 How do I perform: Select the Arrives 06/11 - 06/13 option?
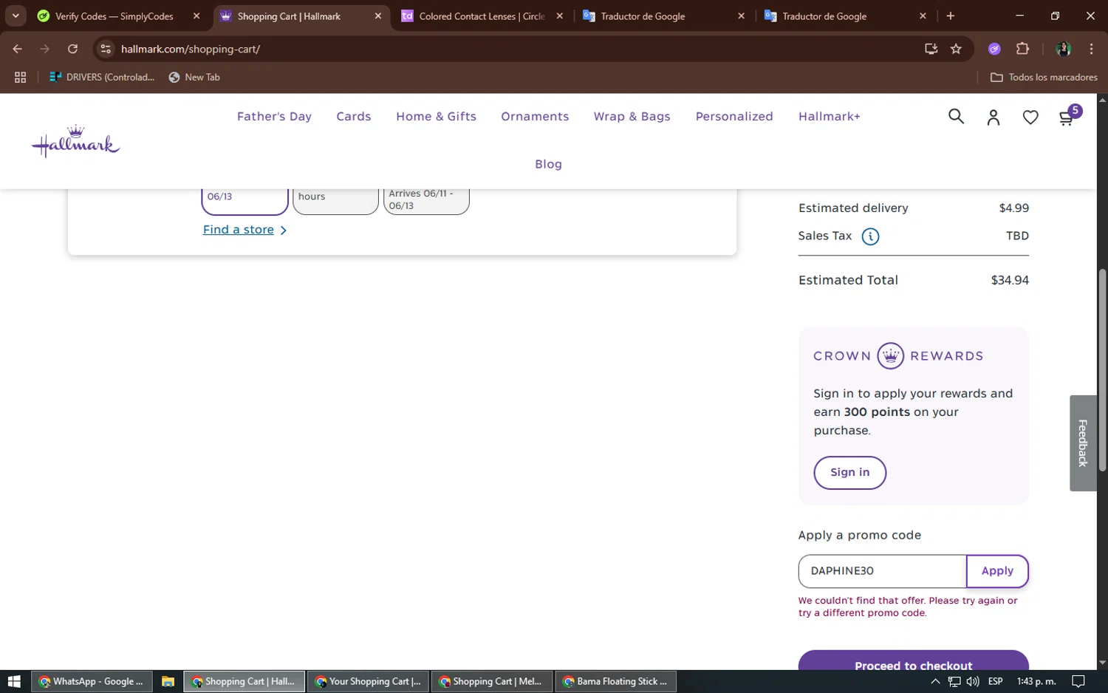click(x=426, y=201)
